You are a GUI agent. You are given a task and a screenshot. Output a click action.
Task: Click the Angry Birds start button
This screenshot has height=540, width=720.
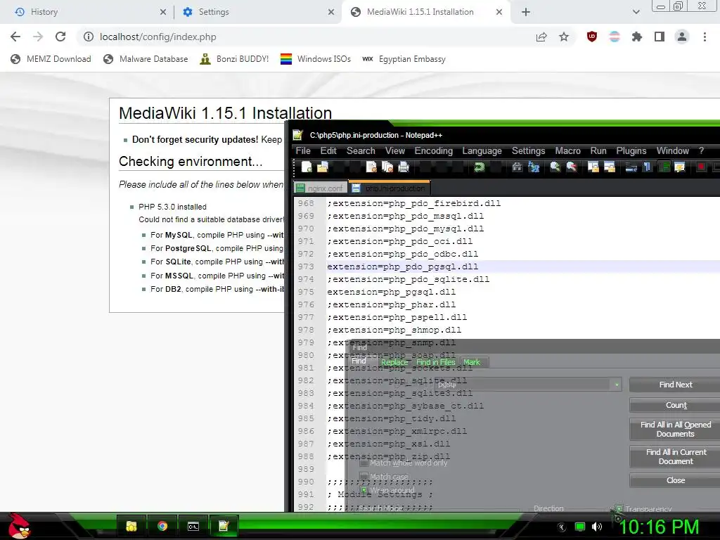[x=20, y=526]
